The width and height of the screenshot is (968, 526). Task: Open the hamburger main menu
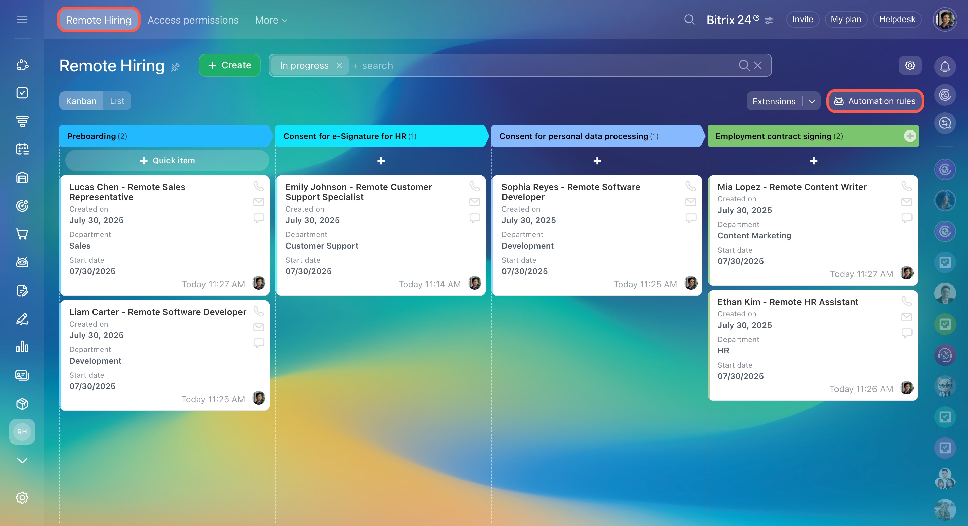(x=22, y=20)
